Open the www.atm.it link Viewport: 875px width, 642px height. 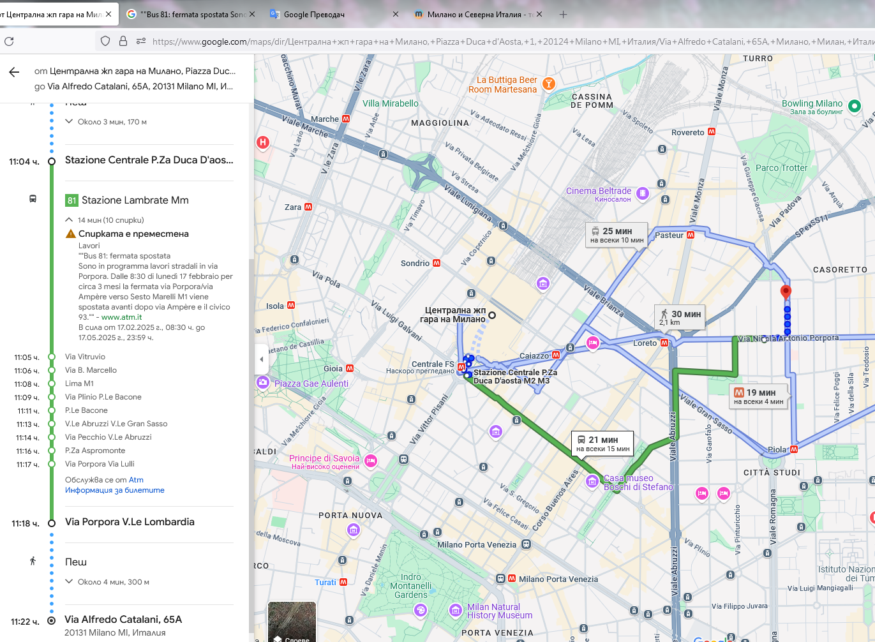tap(121, 317)
